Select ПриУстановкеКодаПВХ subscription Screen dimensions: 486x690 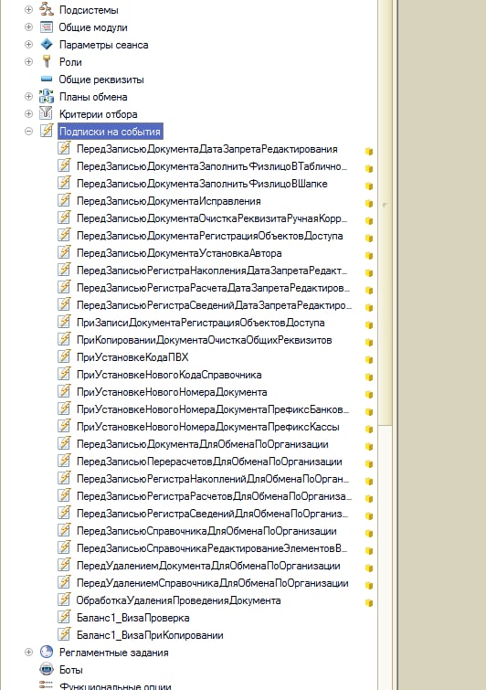132,357
